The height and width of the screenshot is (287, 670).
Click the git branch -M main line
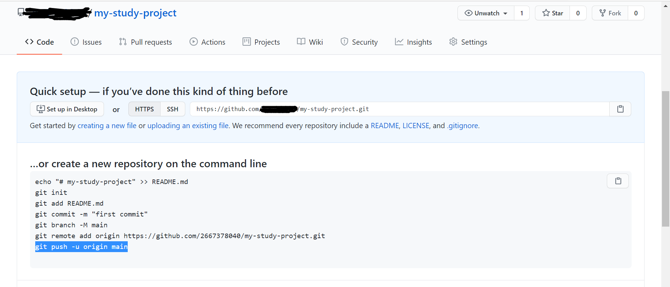click(71, 225)
